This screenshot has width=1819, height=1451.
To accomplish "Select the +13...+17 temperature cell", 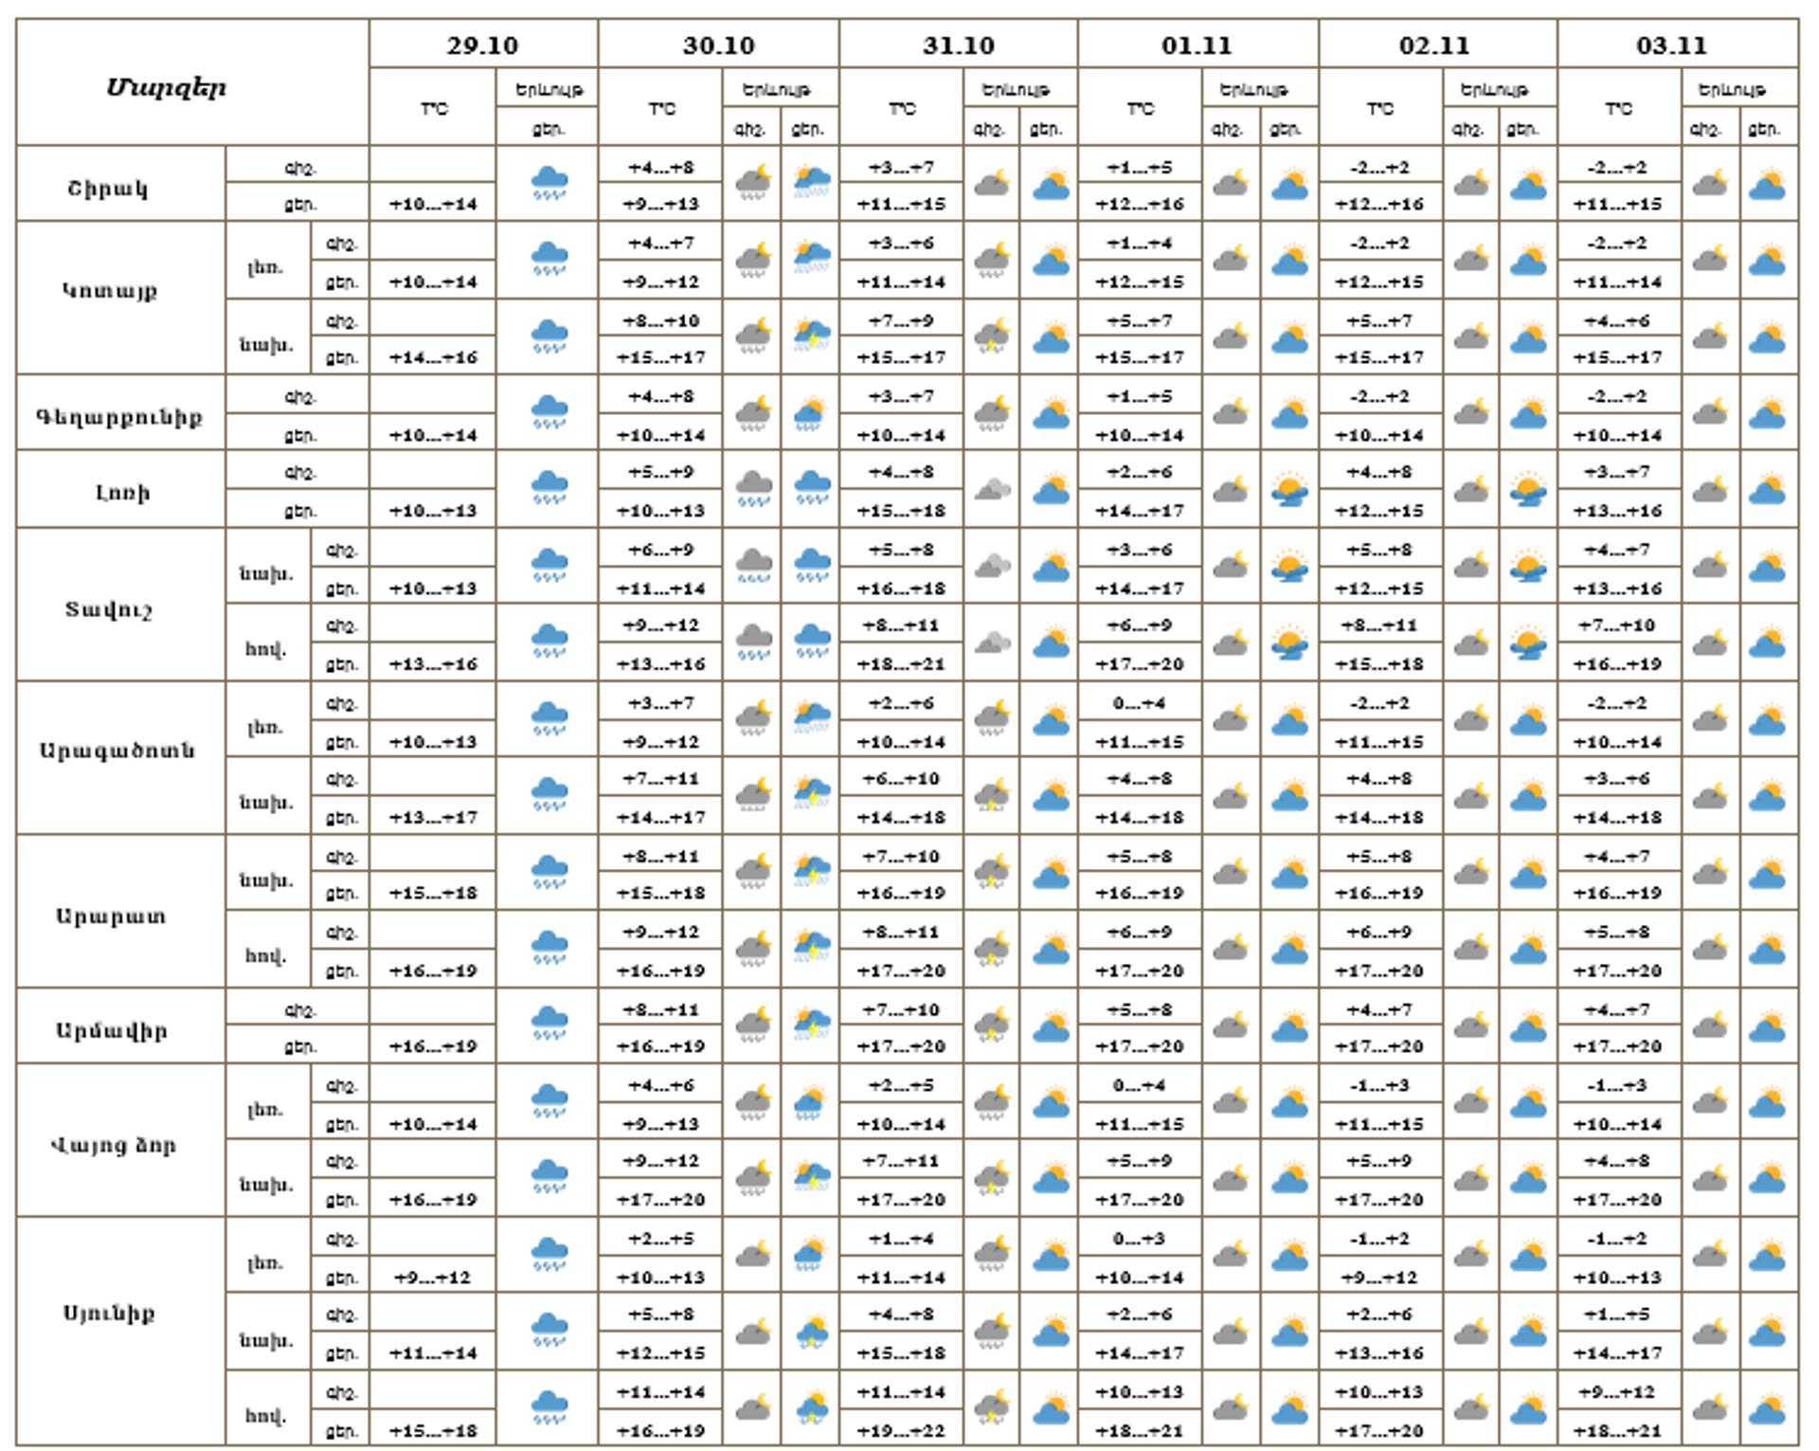I will pyautogui.click(x=433, y=817).
